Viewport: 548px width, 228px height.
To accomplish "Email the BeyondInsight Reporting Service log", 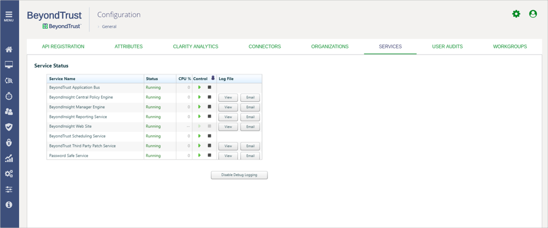I will [x=250, y=117].
